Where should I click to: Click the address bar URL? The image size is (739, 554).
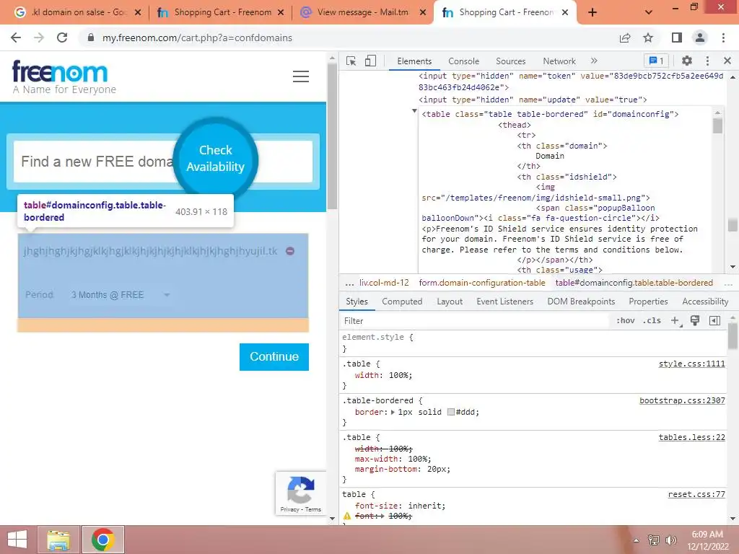tap(197, 38)
